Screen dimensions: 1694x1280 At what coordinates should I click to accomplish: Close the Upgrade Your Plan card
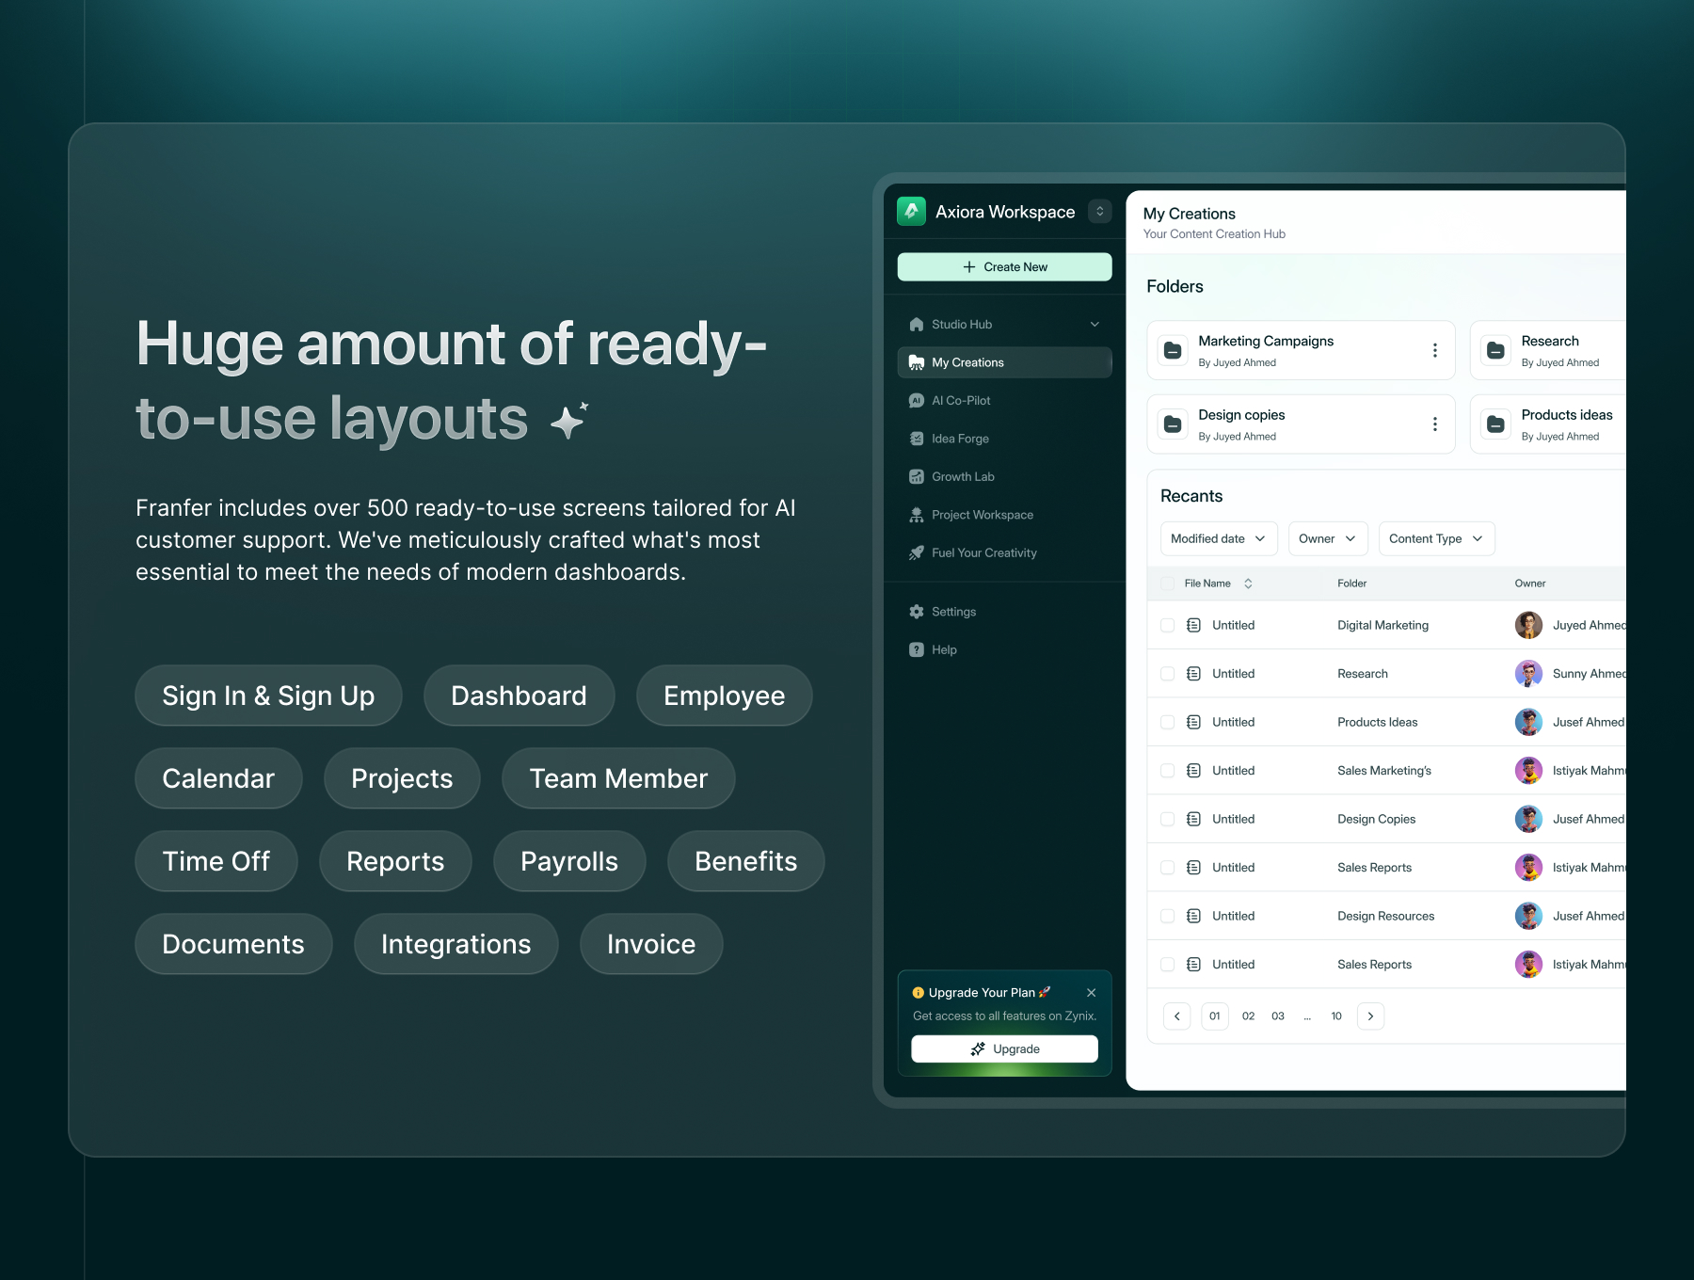pos(1091,993)
